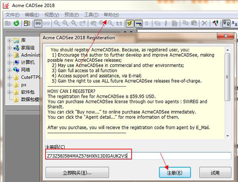The width and height of the screenshot is (238, 182).
Task: Select the active 'oo' view mode icon
Action: 38,23
